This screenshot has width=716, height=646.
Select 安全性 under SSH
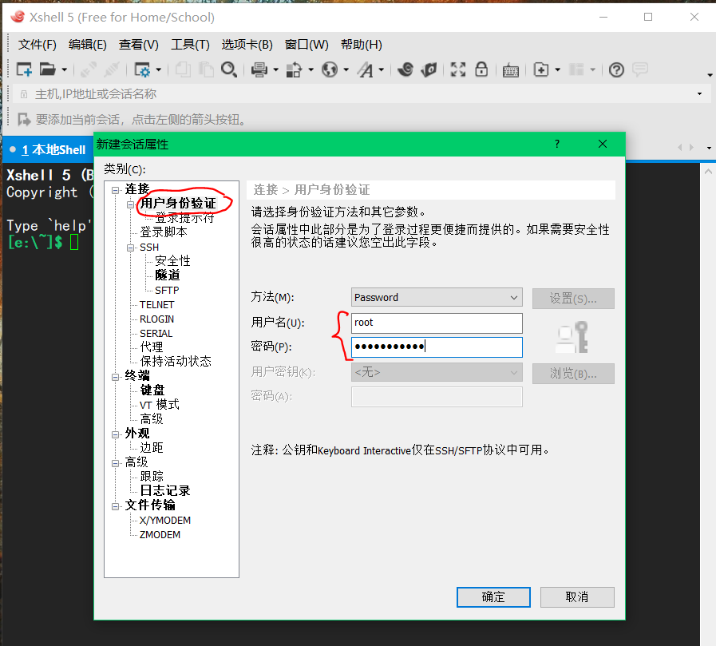(172, 261)
